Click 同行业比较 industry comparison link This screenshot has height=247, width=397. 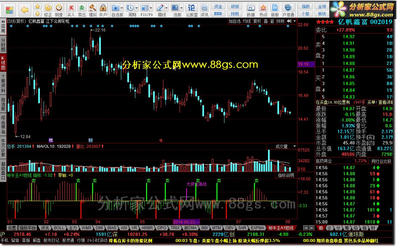pyautogui.click(x=381, y=161)
